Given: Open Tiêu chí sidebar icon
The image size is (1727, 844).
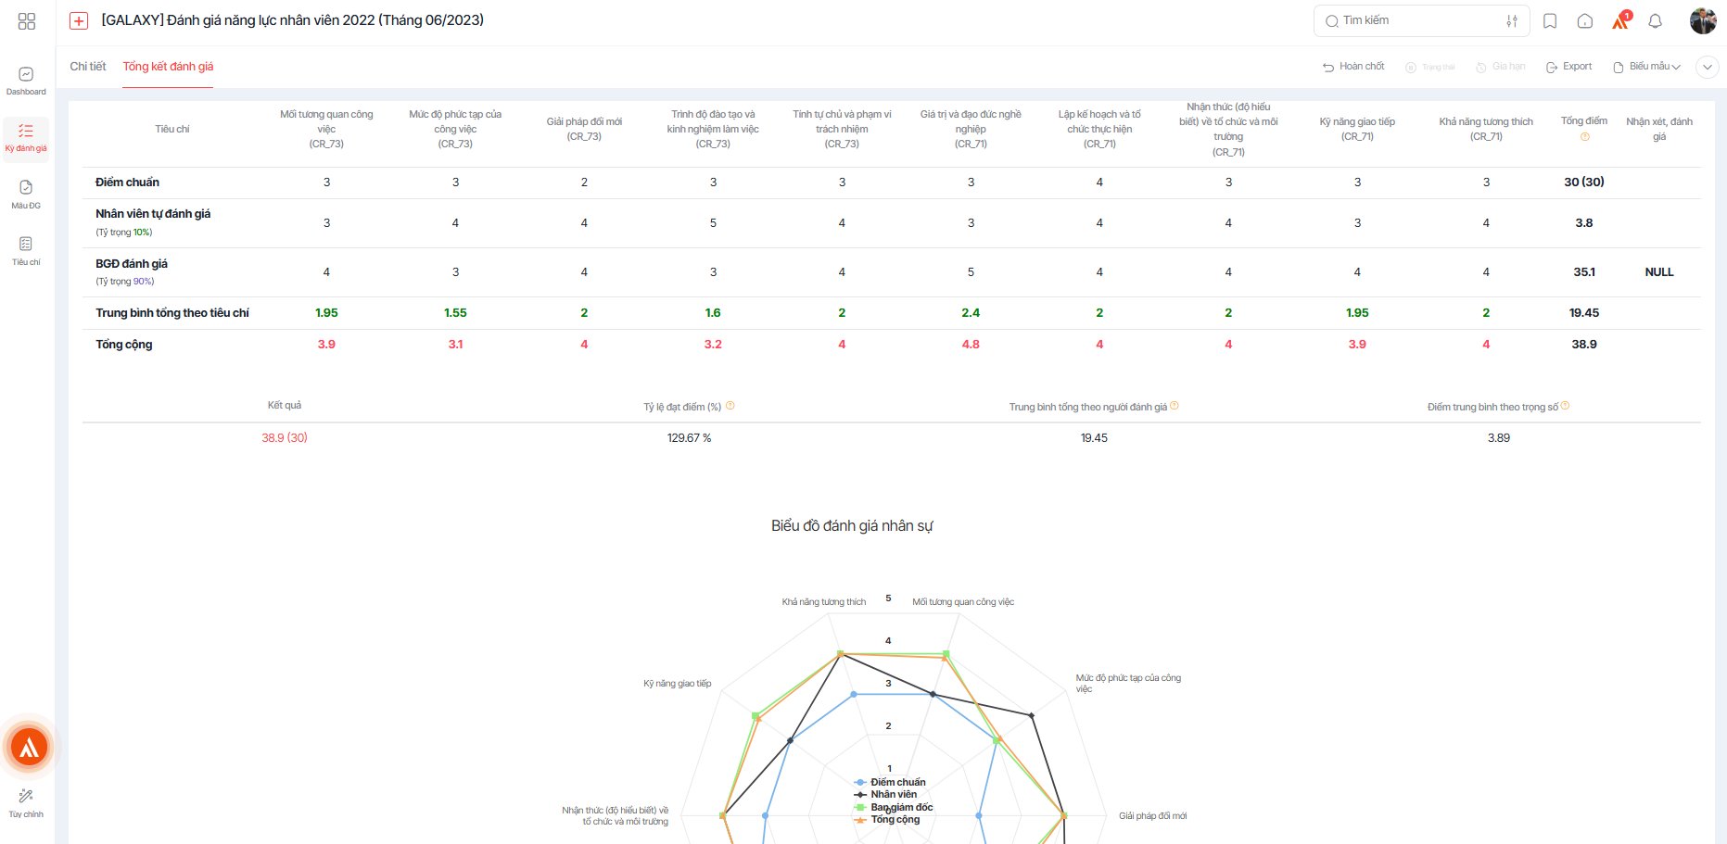Looking at the screenshot, I should tap(26, 250).
